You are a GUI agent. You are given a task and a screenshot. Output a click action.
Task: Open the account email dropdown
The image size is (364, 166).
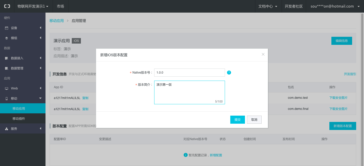pos(335,6)
